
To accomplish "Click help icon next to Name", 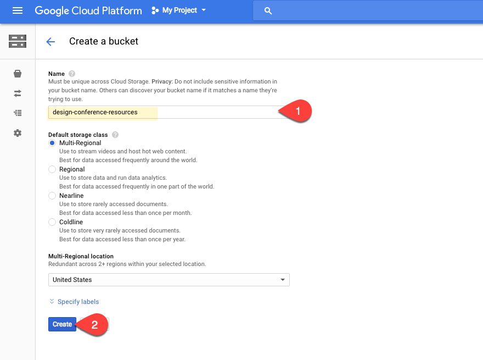I will pyautogui.click(x=72, y=74).
